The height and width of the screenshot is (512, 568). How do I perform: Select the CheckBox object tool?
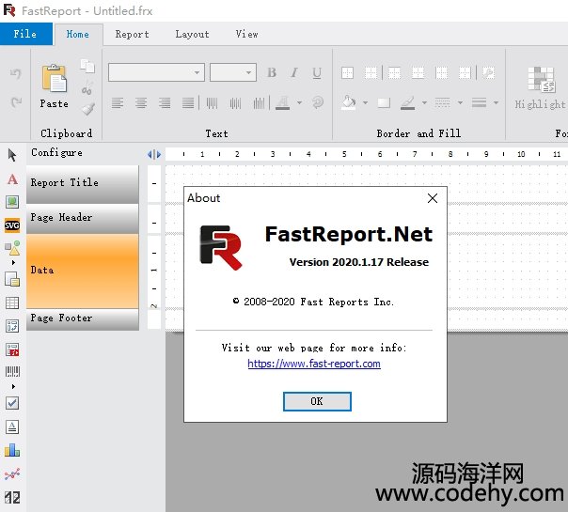pyautogui.click(x=12, y=403)
